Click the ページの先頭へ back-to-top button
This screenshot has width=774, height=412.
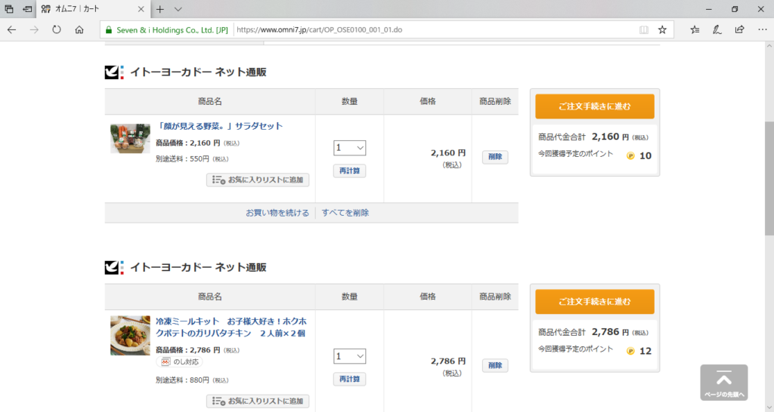[723, 383]
